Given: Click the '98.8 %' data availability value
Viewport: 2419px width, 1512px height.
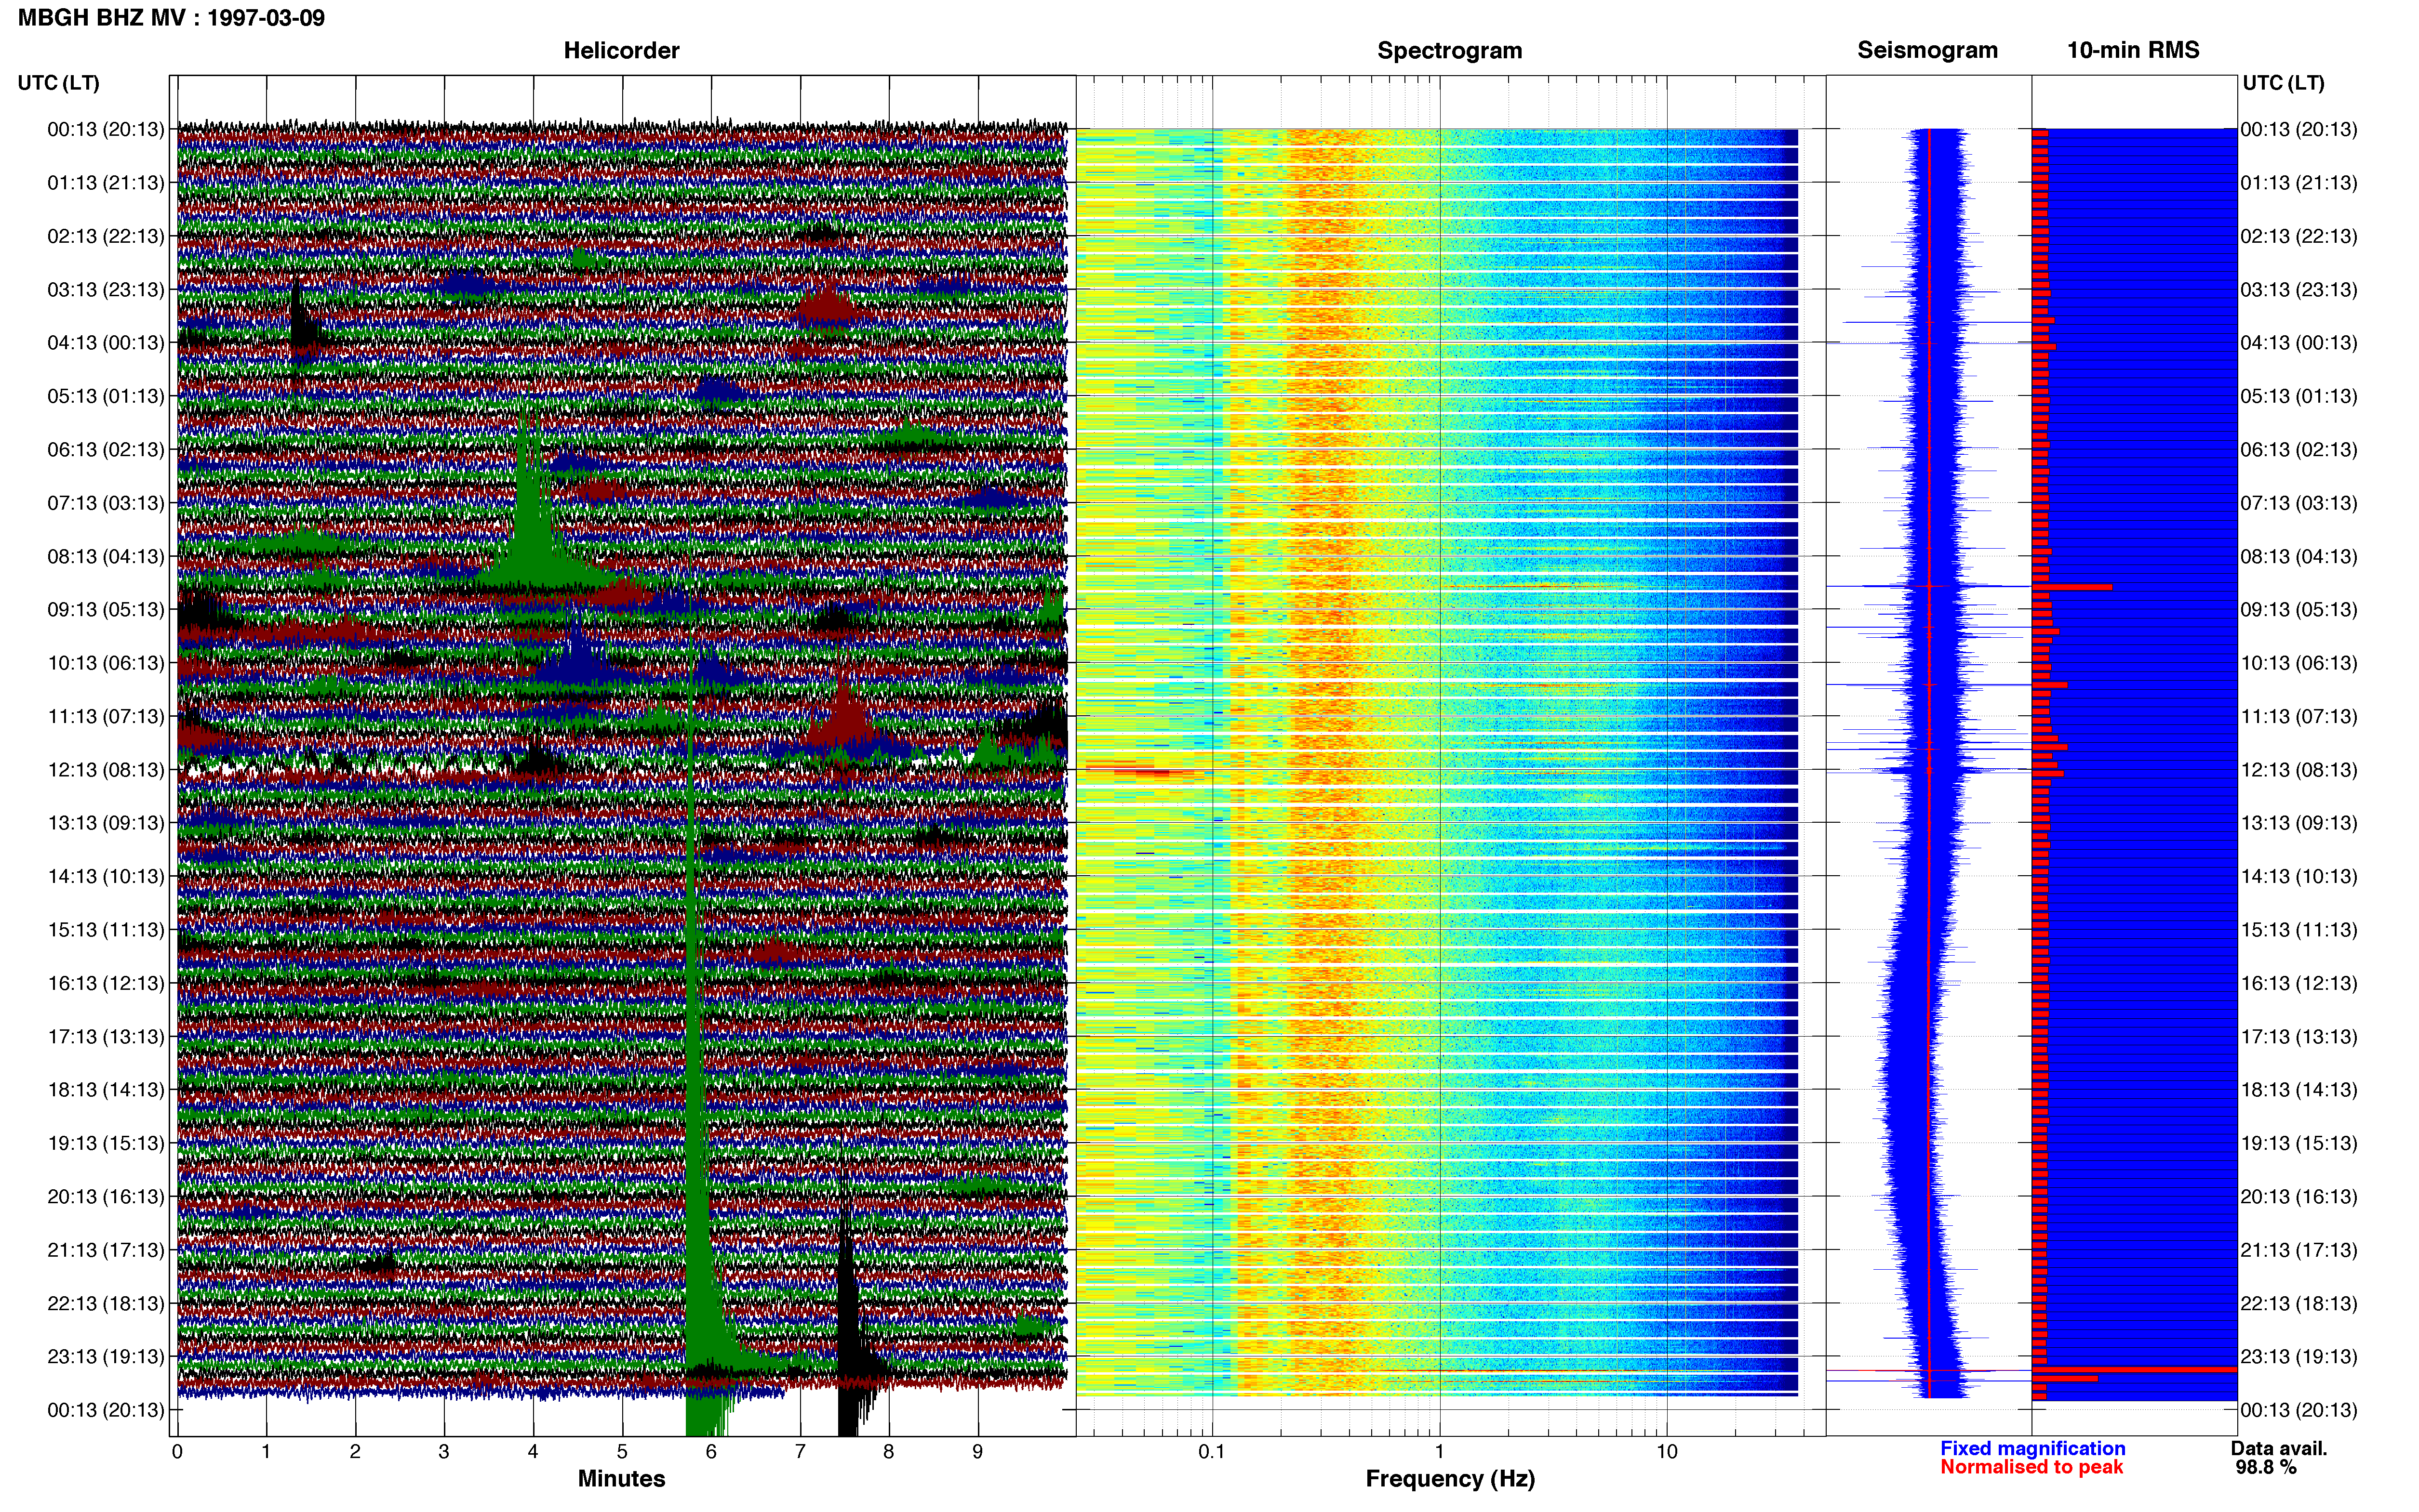Looking at the screenshot, I should [2266, 1467].
